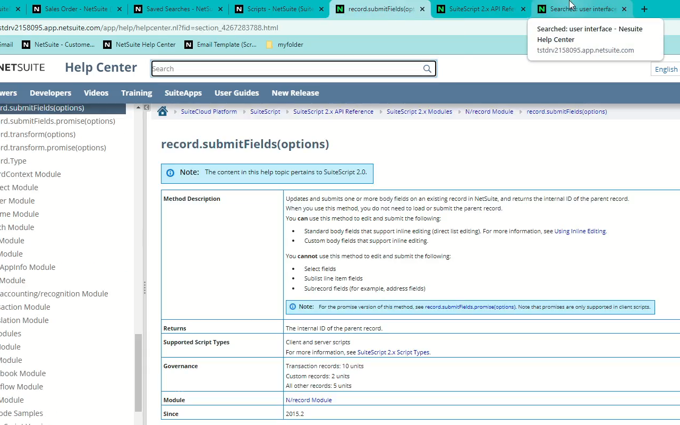Open the myfolder bookmarks folder
Image resolution: width=680 pixels, height=425 pixels.
(284, 45)
